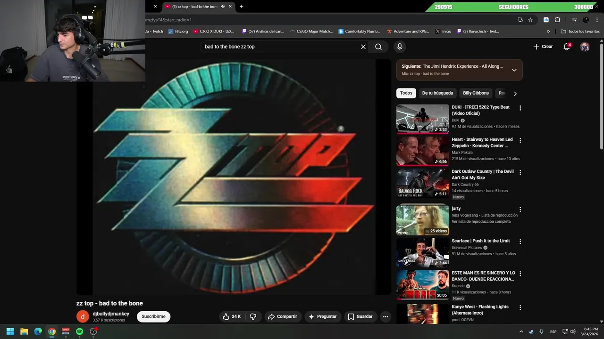604x339 pixels.
Task: Open more actions for the video
Action: 386,316
